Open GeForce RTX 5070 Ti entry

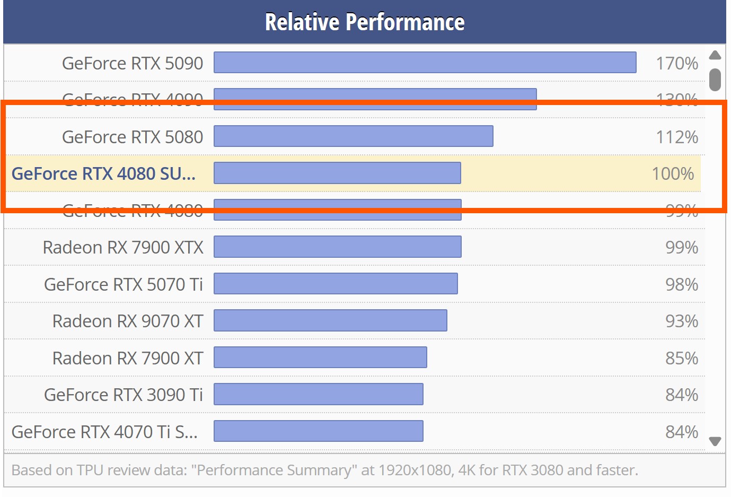[124, 284]
